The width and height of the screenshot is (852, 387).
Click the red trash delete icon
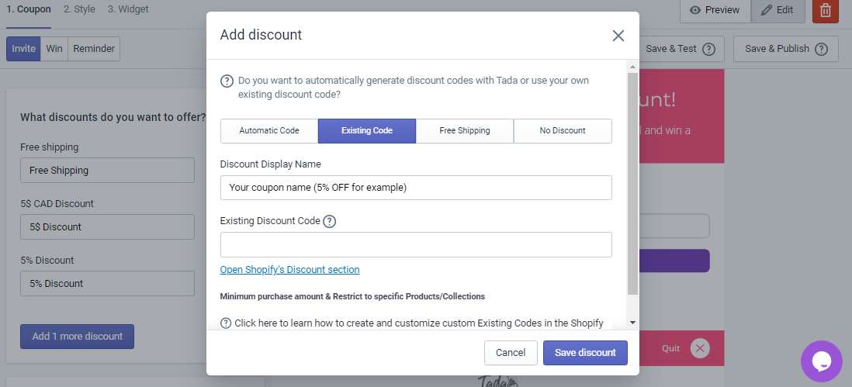coord(826,10)
